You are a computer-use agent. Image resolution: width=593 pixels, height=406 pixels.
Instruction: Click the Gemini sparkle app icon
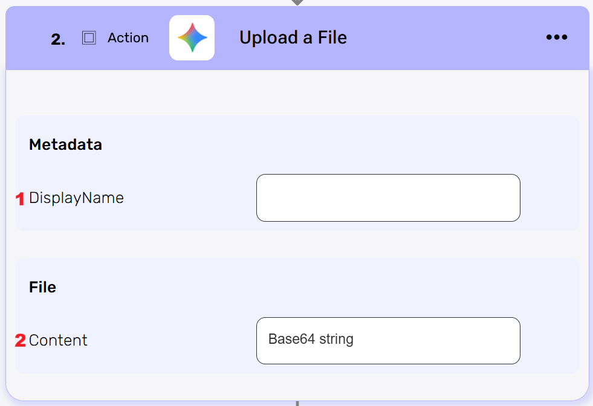click(192, 37)
